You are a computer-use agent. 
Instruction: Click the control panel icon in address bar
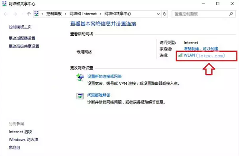click(36, 14)
